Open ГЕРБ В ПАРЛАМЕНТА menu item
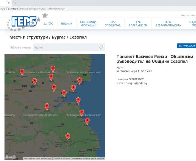The height and width of the screenshot is (161, 196). [138, 24]
